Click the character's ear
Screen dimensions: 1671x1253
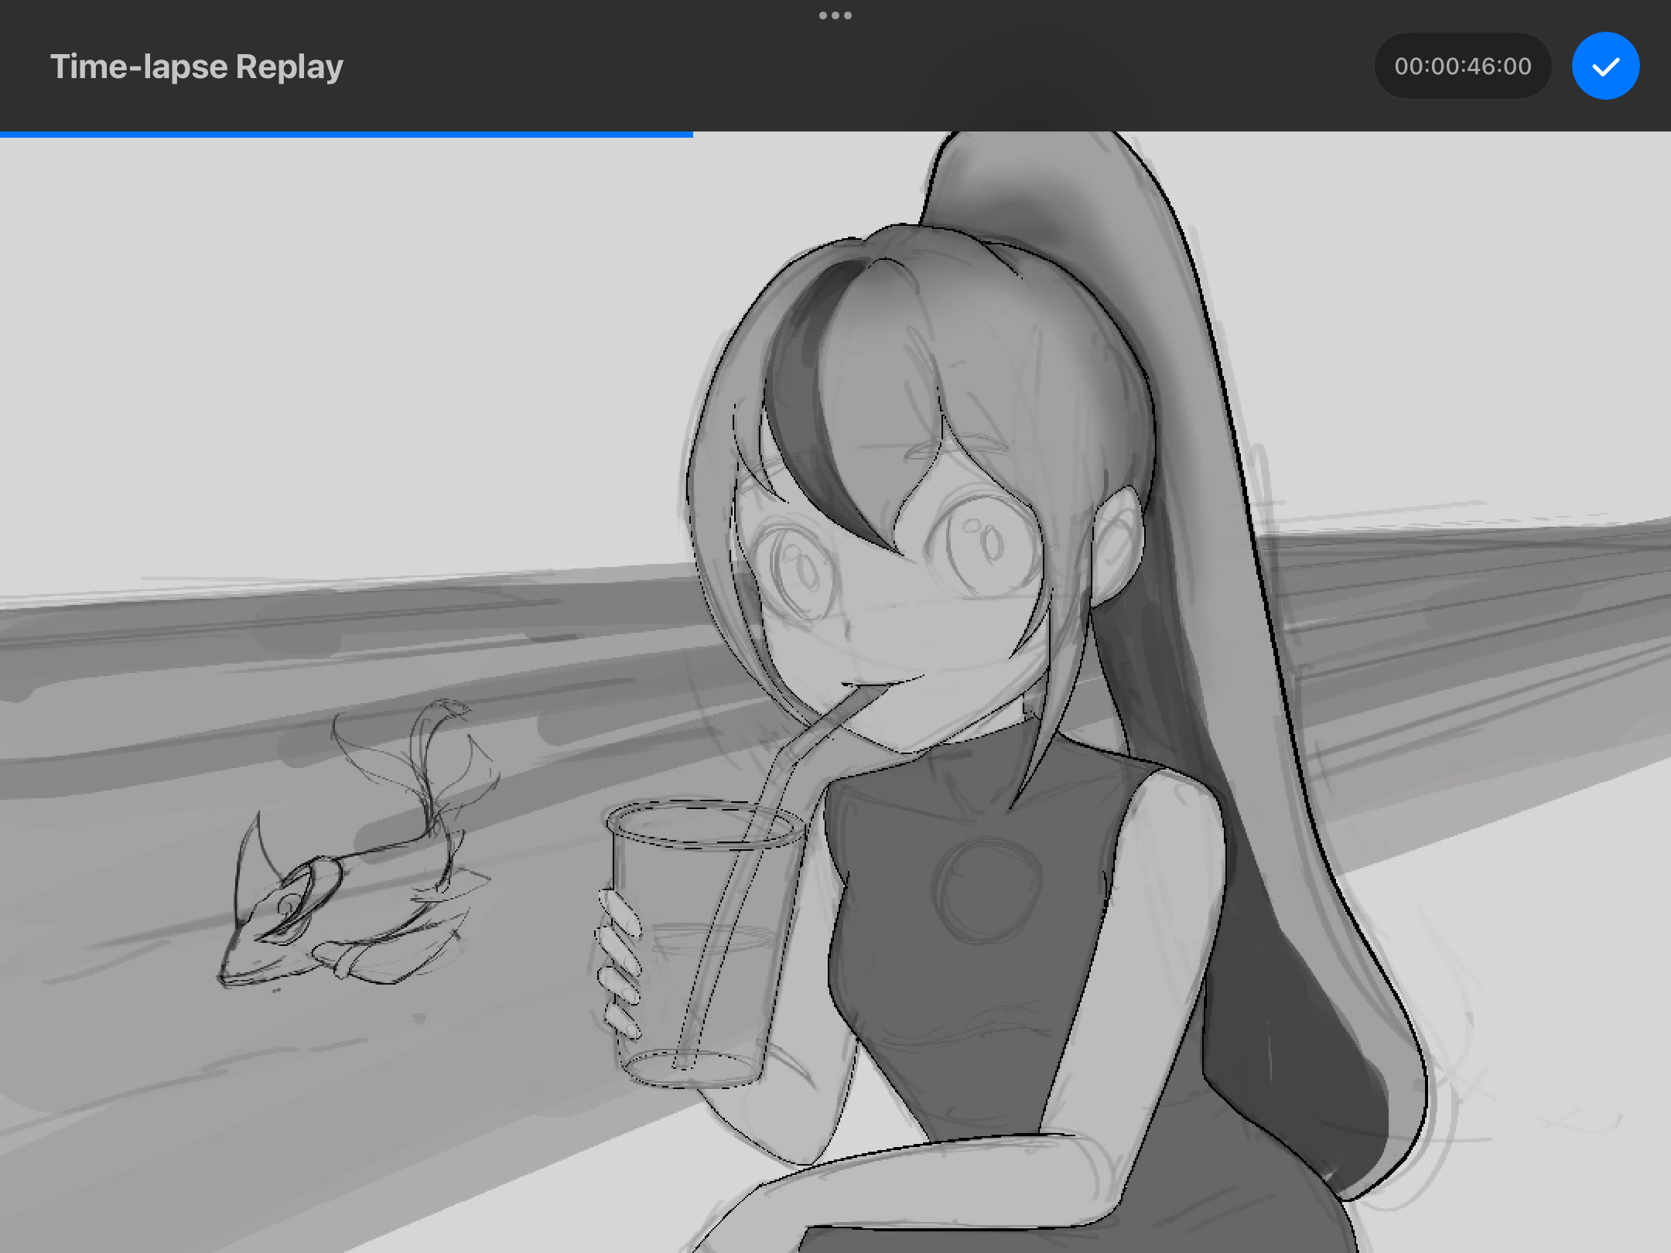(1118, 541)
